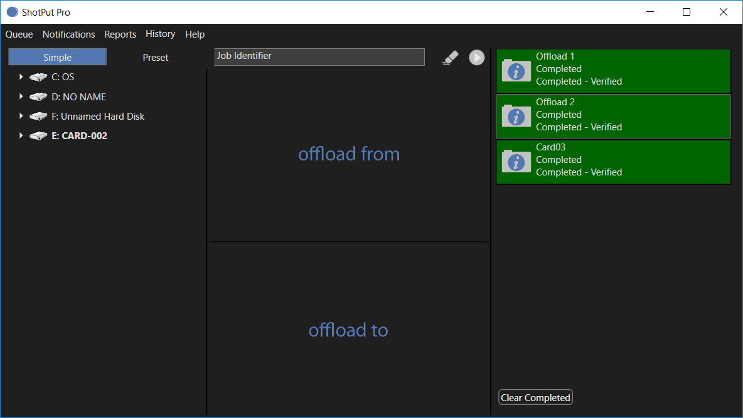Open the History menu
Image resolution: width=743 pixels, height=418 pixels.
coord(160,34)
